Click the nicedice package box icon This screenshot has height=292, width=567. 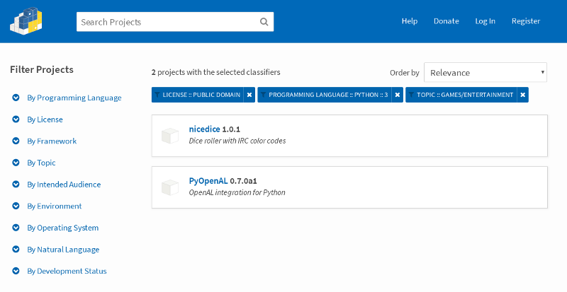click(169, 135)
